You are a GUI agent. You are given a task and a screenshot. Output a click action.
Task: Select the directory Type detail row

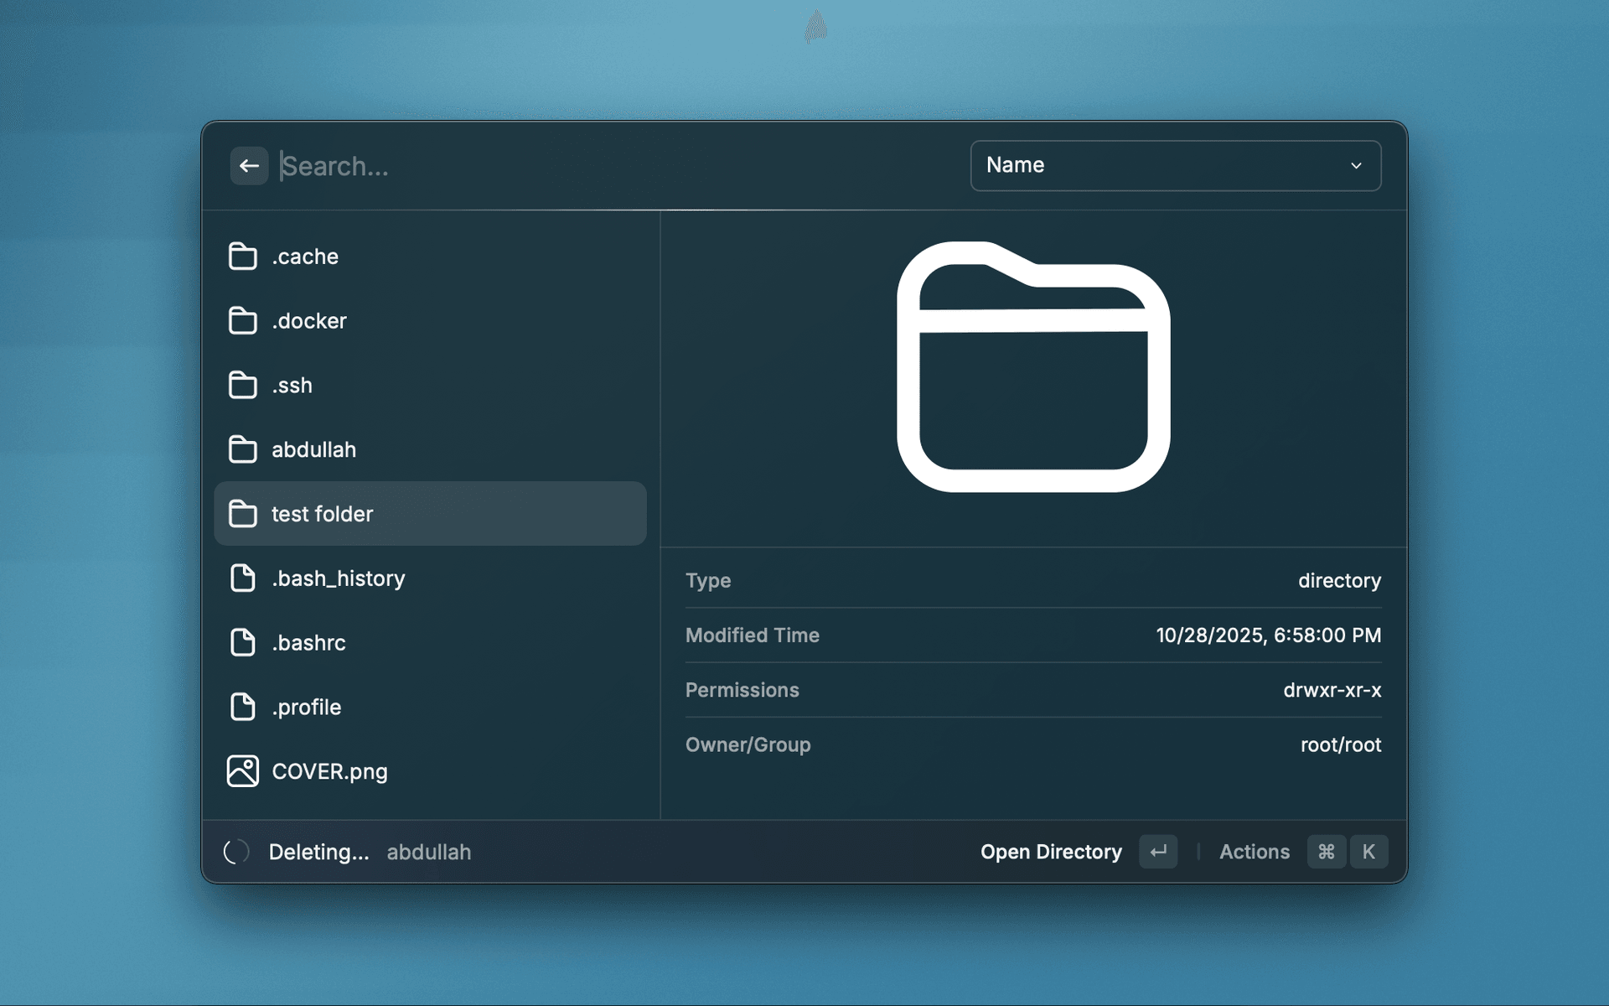pyautogui.click(x=1032, y=580)
